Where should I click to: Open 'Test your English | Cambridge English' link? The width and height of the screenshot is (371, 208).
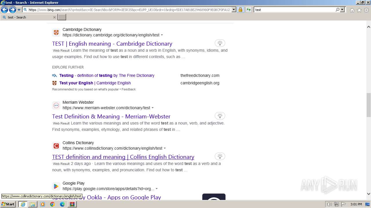tap(95, 83)
